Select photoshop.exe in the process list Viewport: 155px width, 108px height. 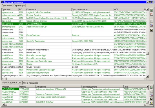click(x=74, y=27)
